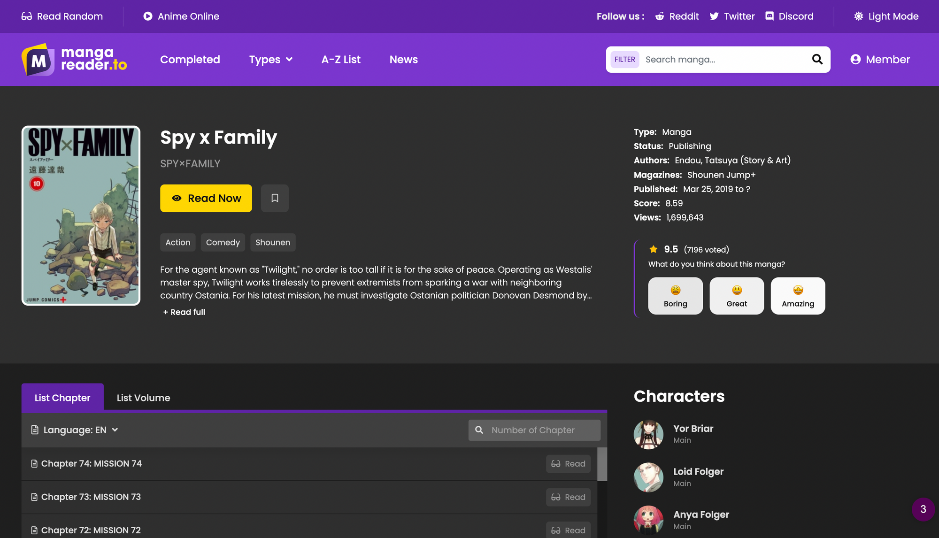Click the Reddit text link
The image size is (939, 538).
click(684, 16)
